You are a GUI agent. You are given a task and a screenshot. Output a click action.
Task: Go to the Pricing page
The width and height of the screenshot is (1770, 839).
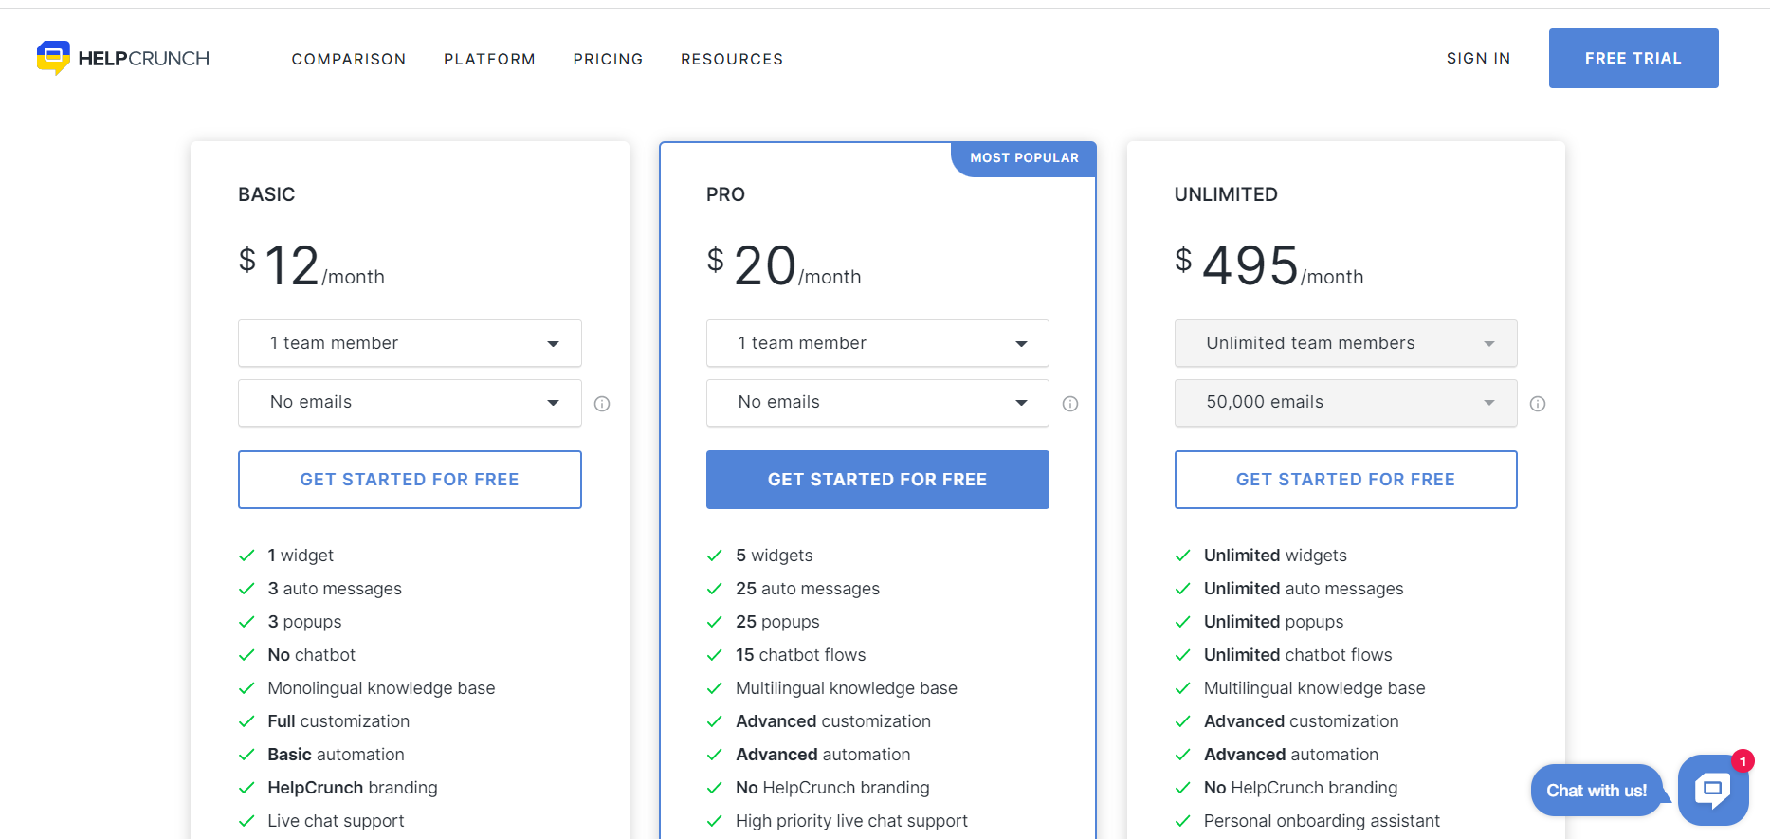coord(608,59)
